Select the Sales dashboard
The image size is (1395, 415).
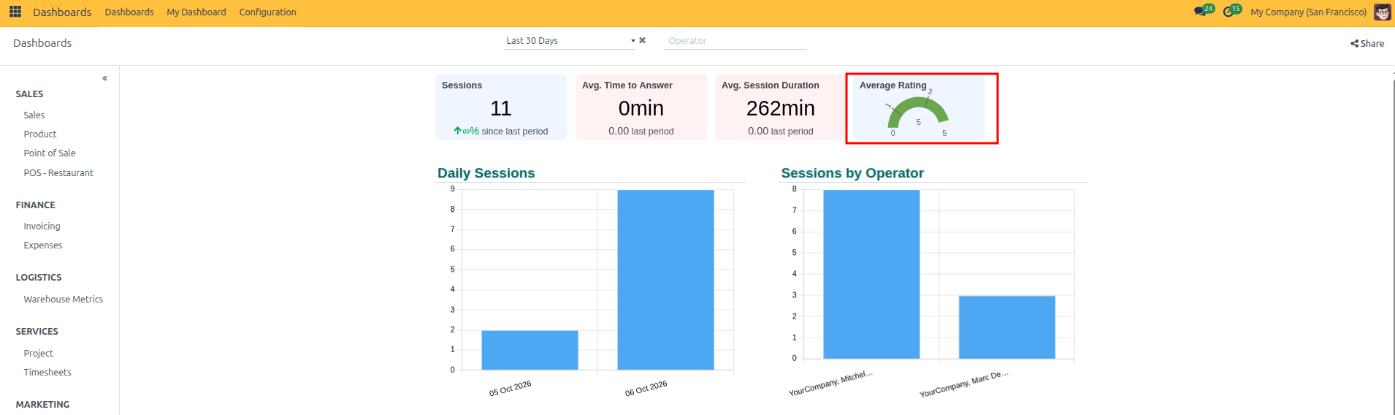tap(34, 115)
